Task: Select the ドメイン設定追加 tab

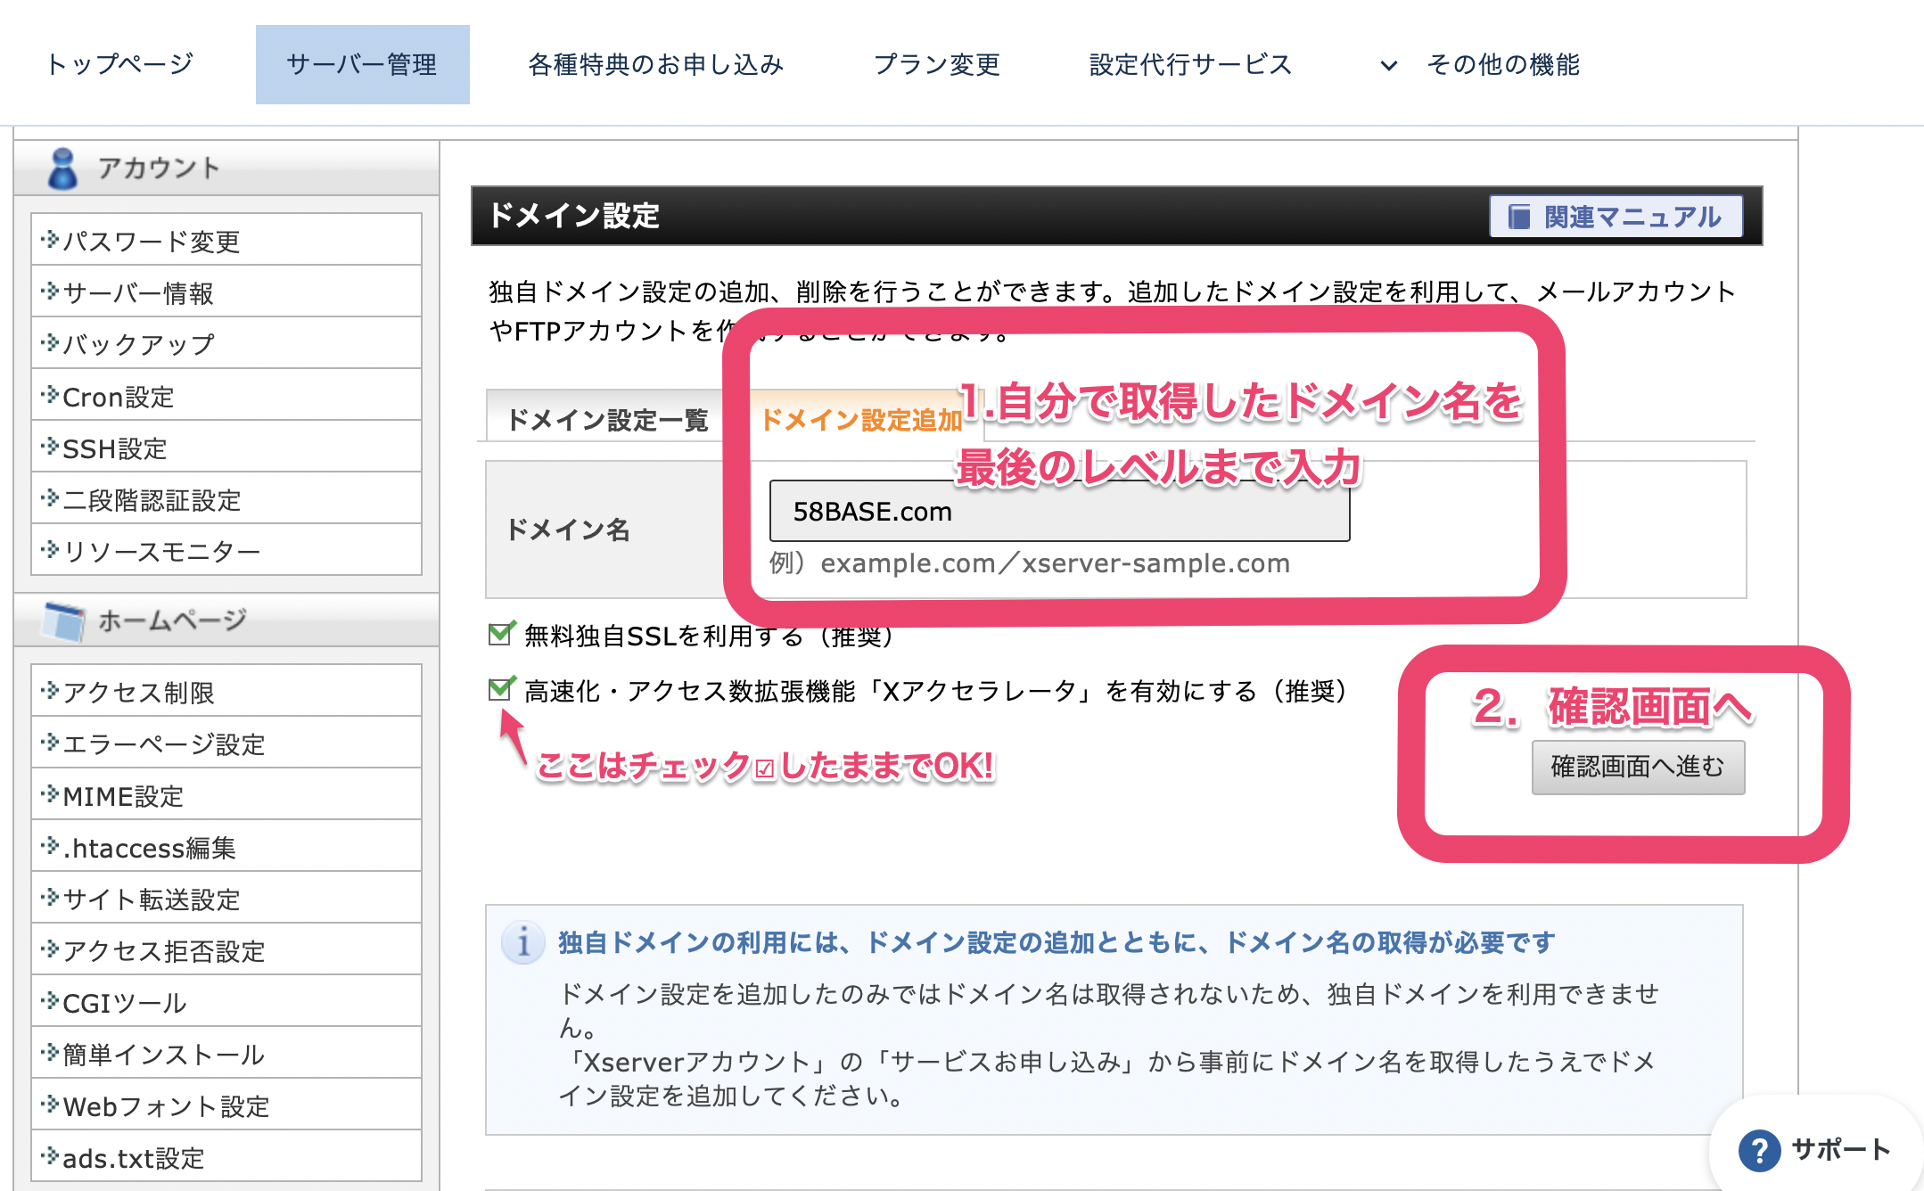Action: (860, 419)
